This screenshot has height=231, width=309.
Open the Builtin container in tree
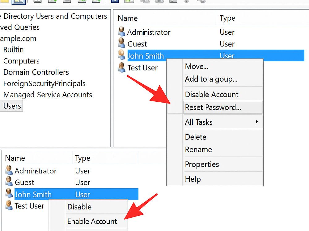pos(13,50)
